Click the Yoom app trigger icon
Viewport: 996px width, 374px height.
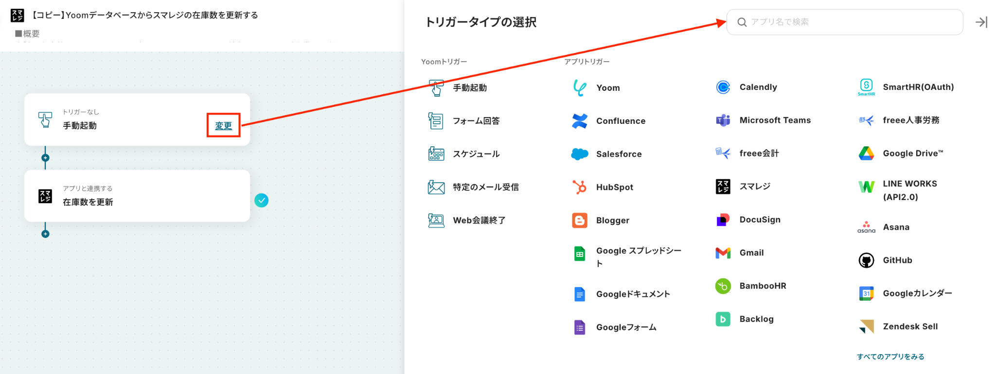[579, 87]
